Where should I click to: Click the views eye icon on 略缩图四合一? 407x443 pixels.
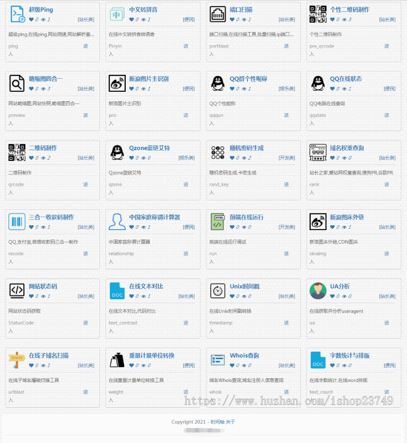(x=43, y=89)
